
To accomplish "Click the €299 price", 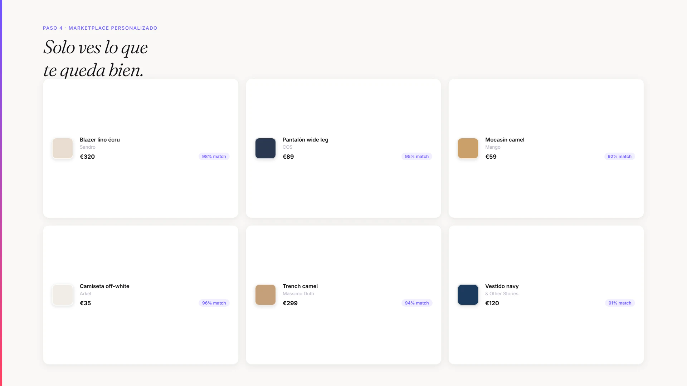I will (290, 303).
